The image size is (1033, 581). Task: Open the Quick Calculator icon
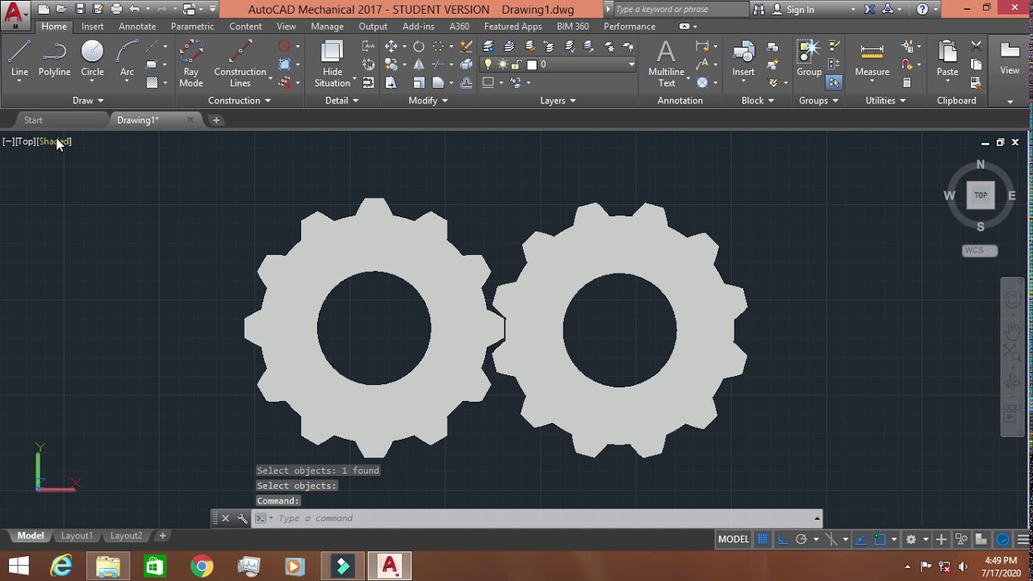coord(907,82)
